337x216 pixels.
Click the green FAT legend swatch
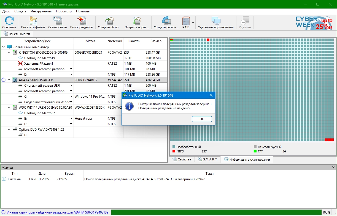pos(255,151)
